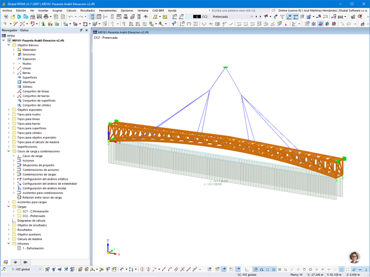
Task: Toggle the tables panel view button
Action: tap(99, 17)
